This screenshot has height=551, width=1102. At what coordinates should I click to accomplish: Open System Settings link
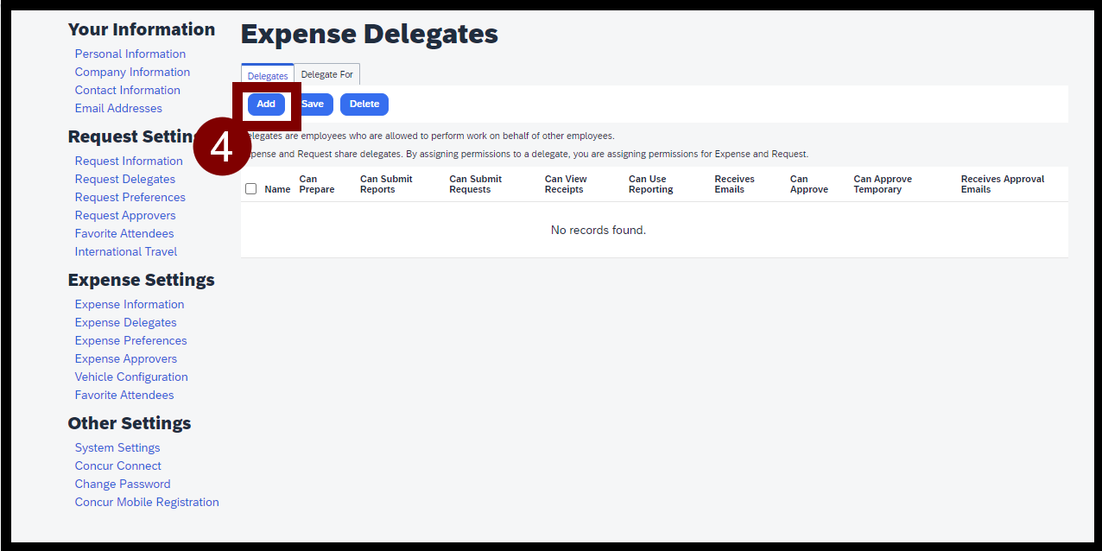pos(117,447)
